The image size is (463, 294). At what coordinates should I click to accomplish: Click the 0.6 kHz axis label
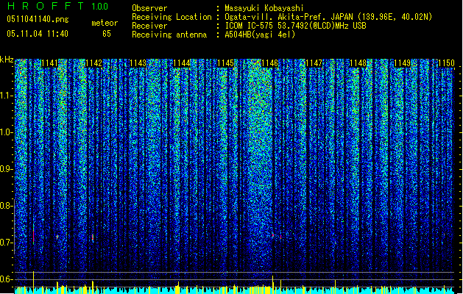pyautogui.click(x=7, y=279)
